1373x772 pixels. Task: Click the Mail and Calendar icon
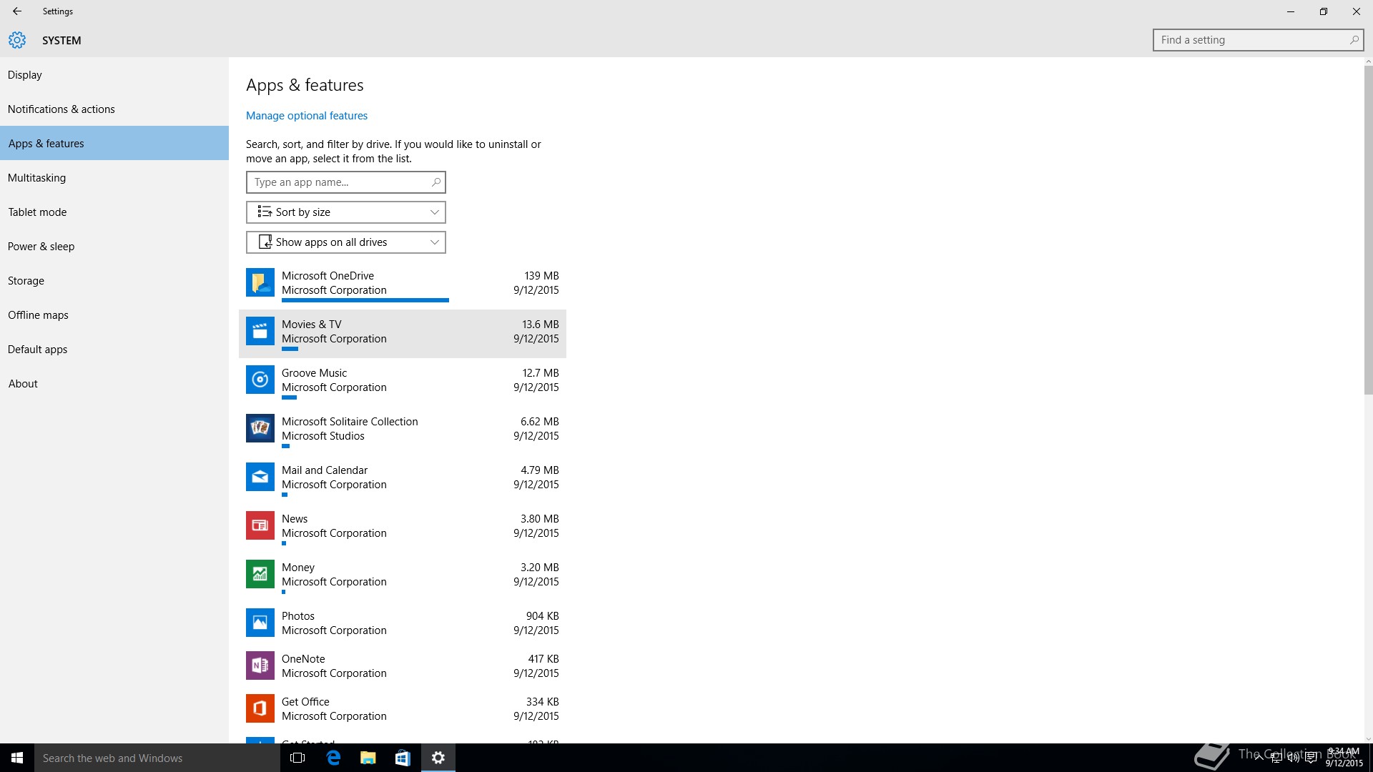[260, 477]
